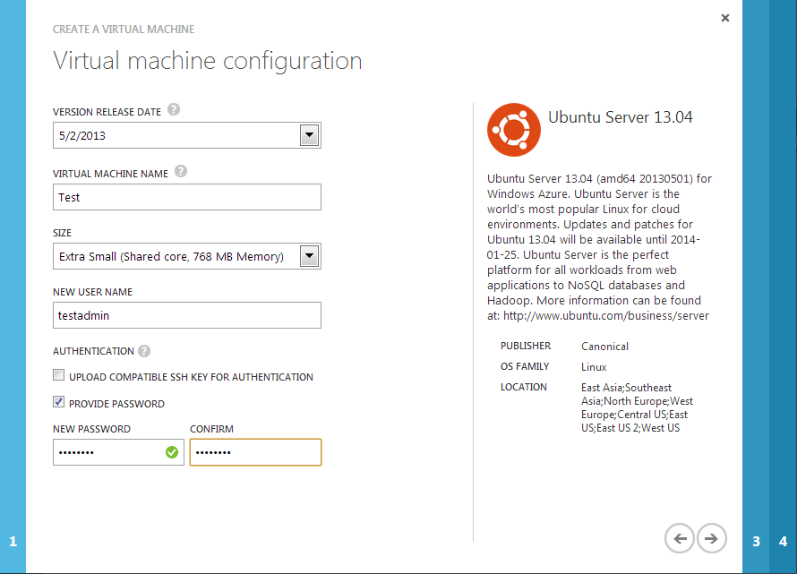
Task: Go back with the left arrow button
Action: 680,538
